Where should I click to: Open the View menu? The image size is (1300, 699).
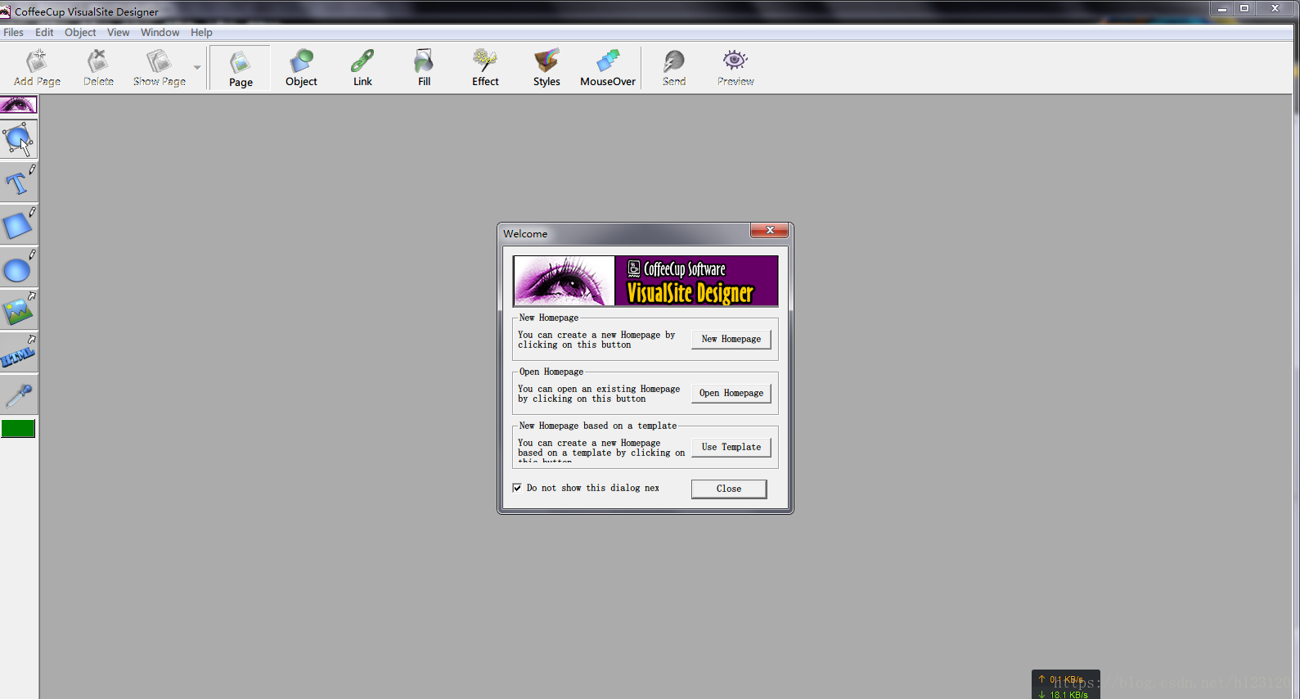pos(118,33)
